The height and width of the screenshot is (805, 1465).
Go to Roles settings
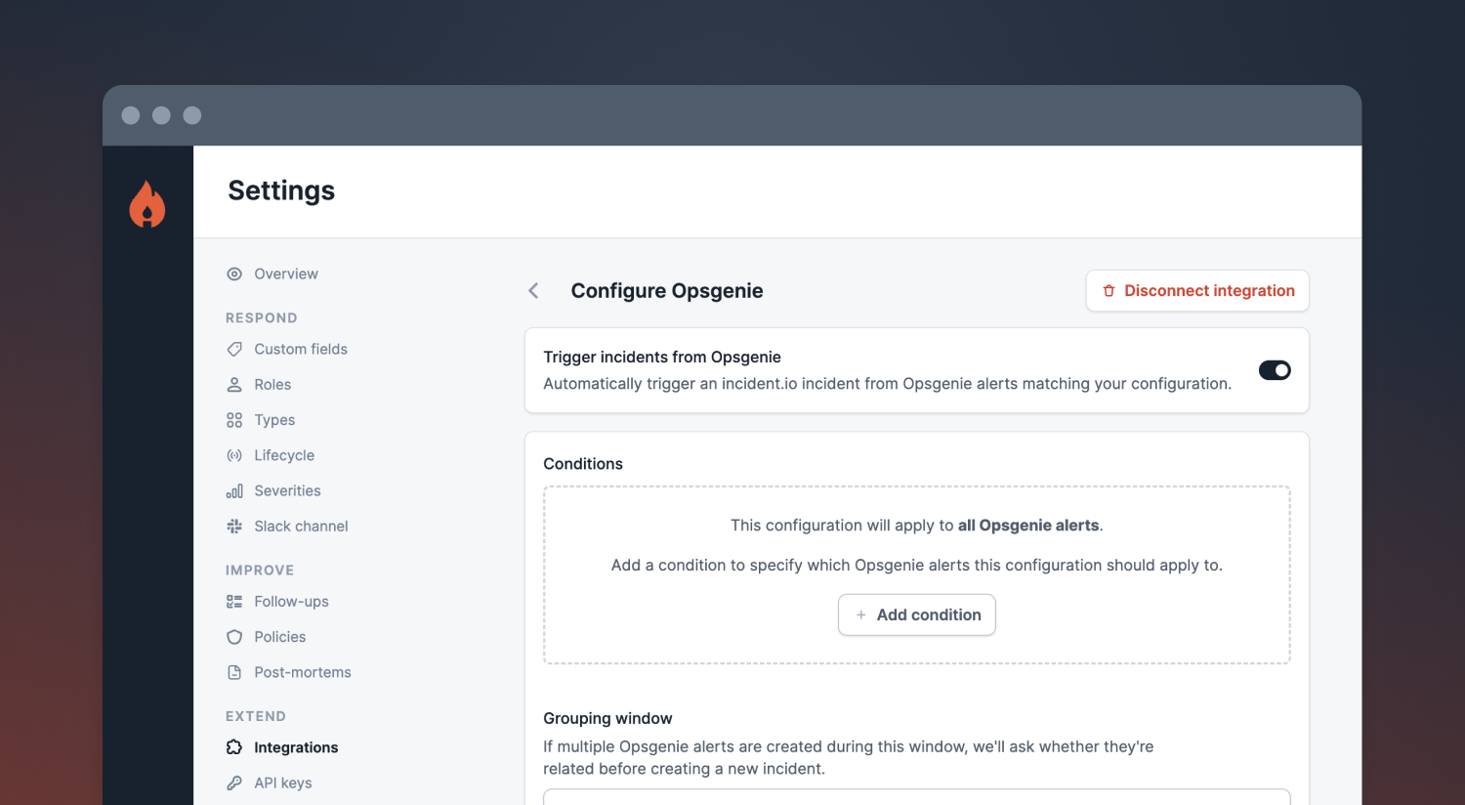272,385
